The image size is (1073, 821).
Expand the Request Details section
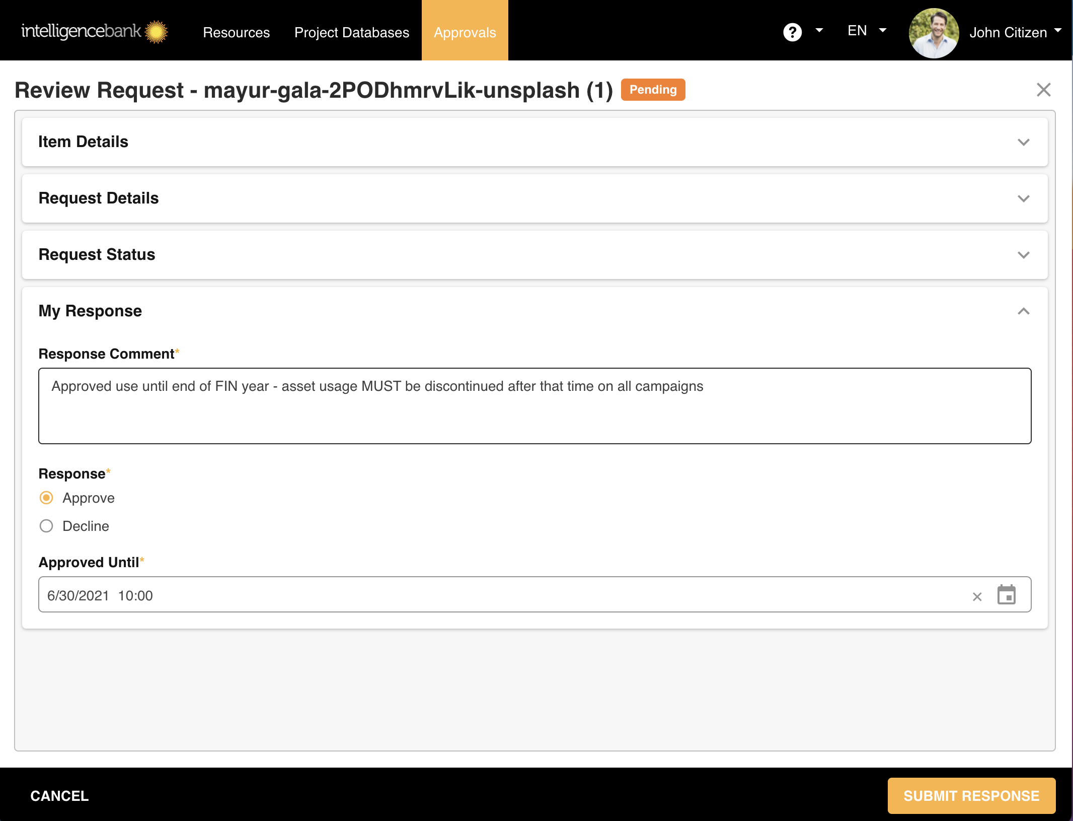(1023, 198)
